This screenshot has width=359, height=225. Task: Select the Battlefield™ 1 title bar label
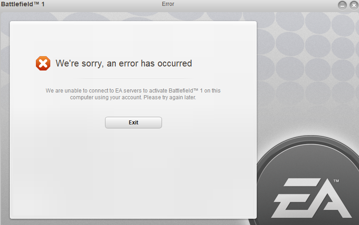pos(23,4)
